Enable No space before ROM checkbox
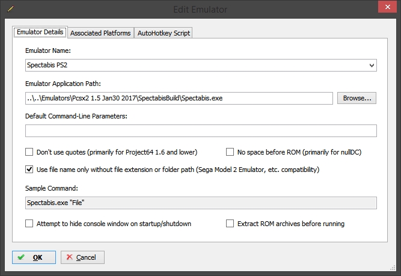Screen dimensions: 401x276 tap(230, 152)
